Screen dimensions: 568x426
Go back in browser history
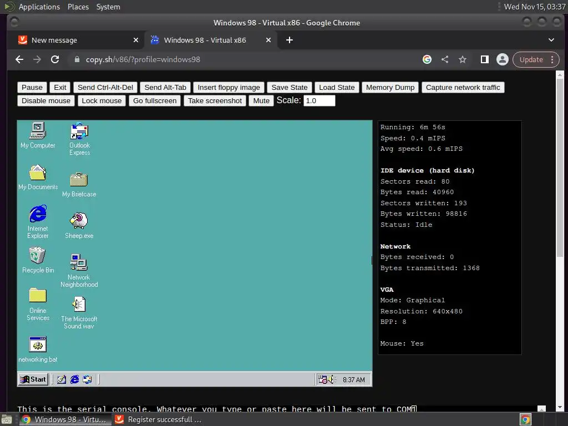pos(19,59)
